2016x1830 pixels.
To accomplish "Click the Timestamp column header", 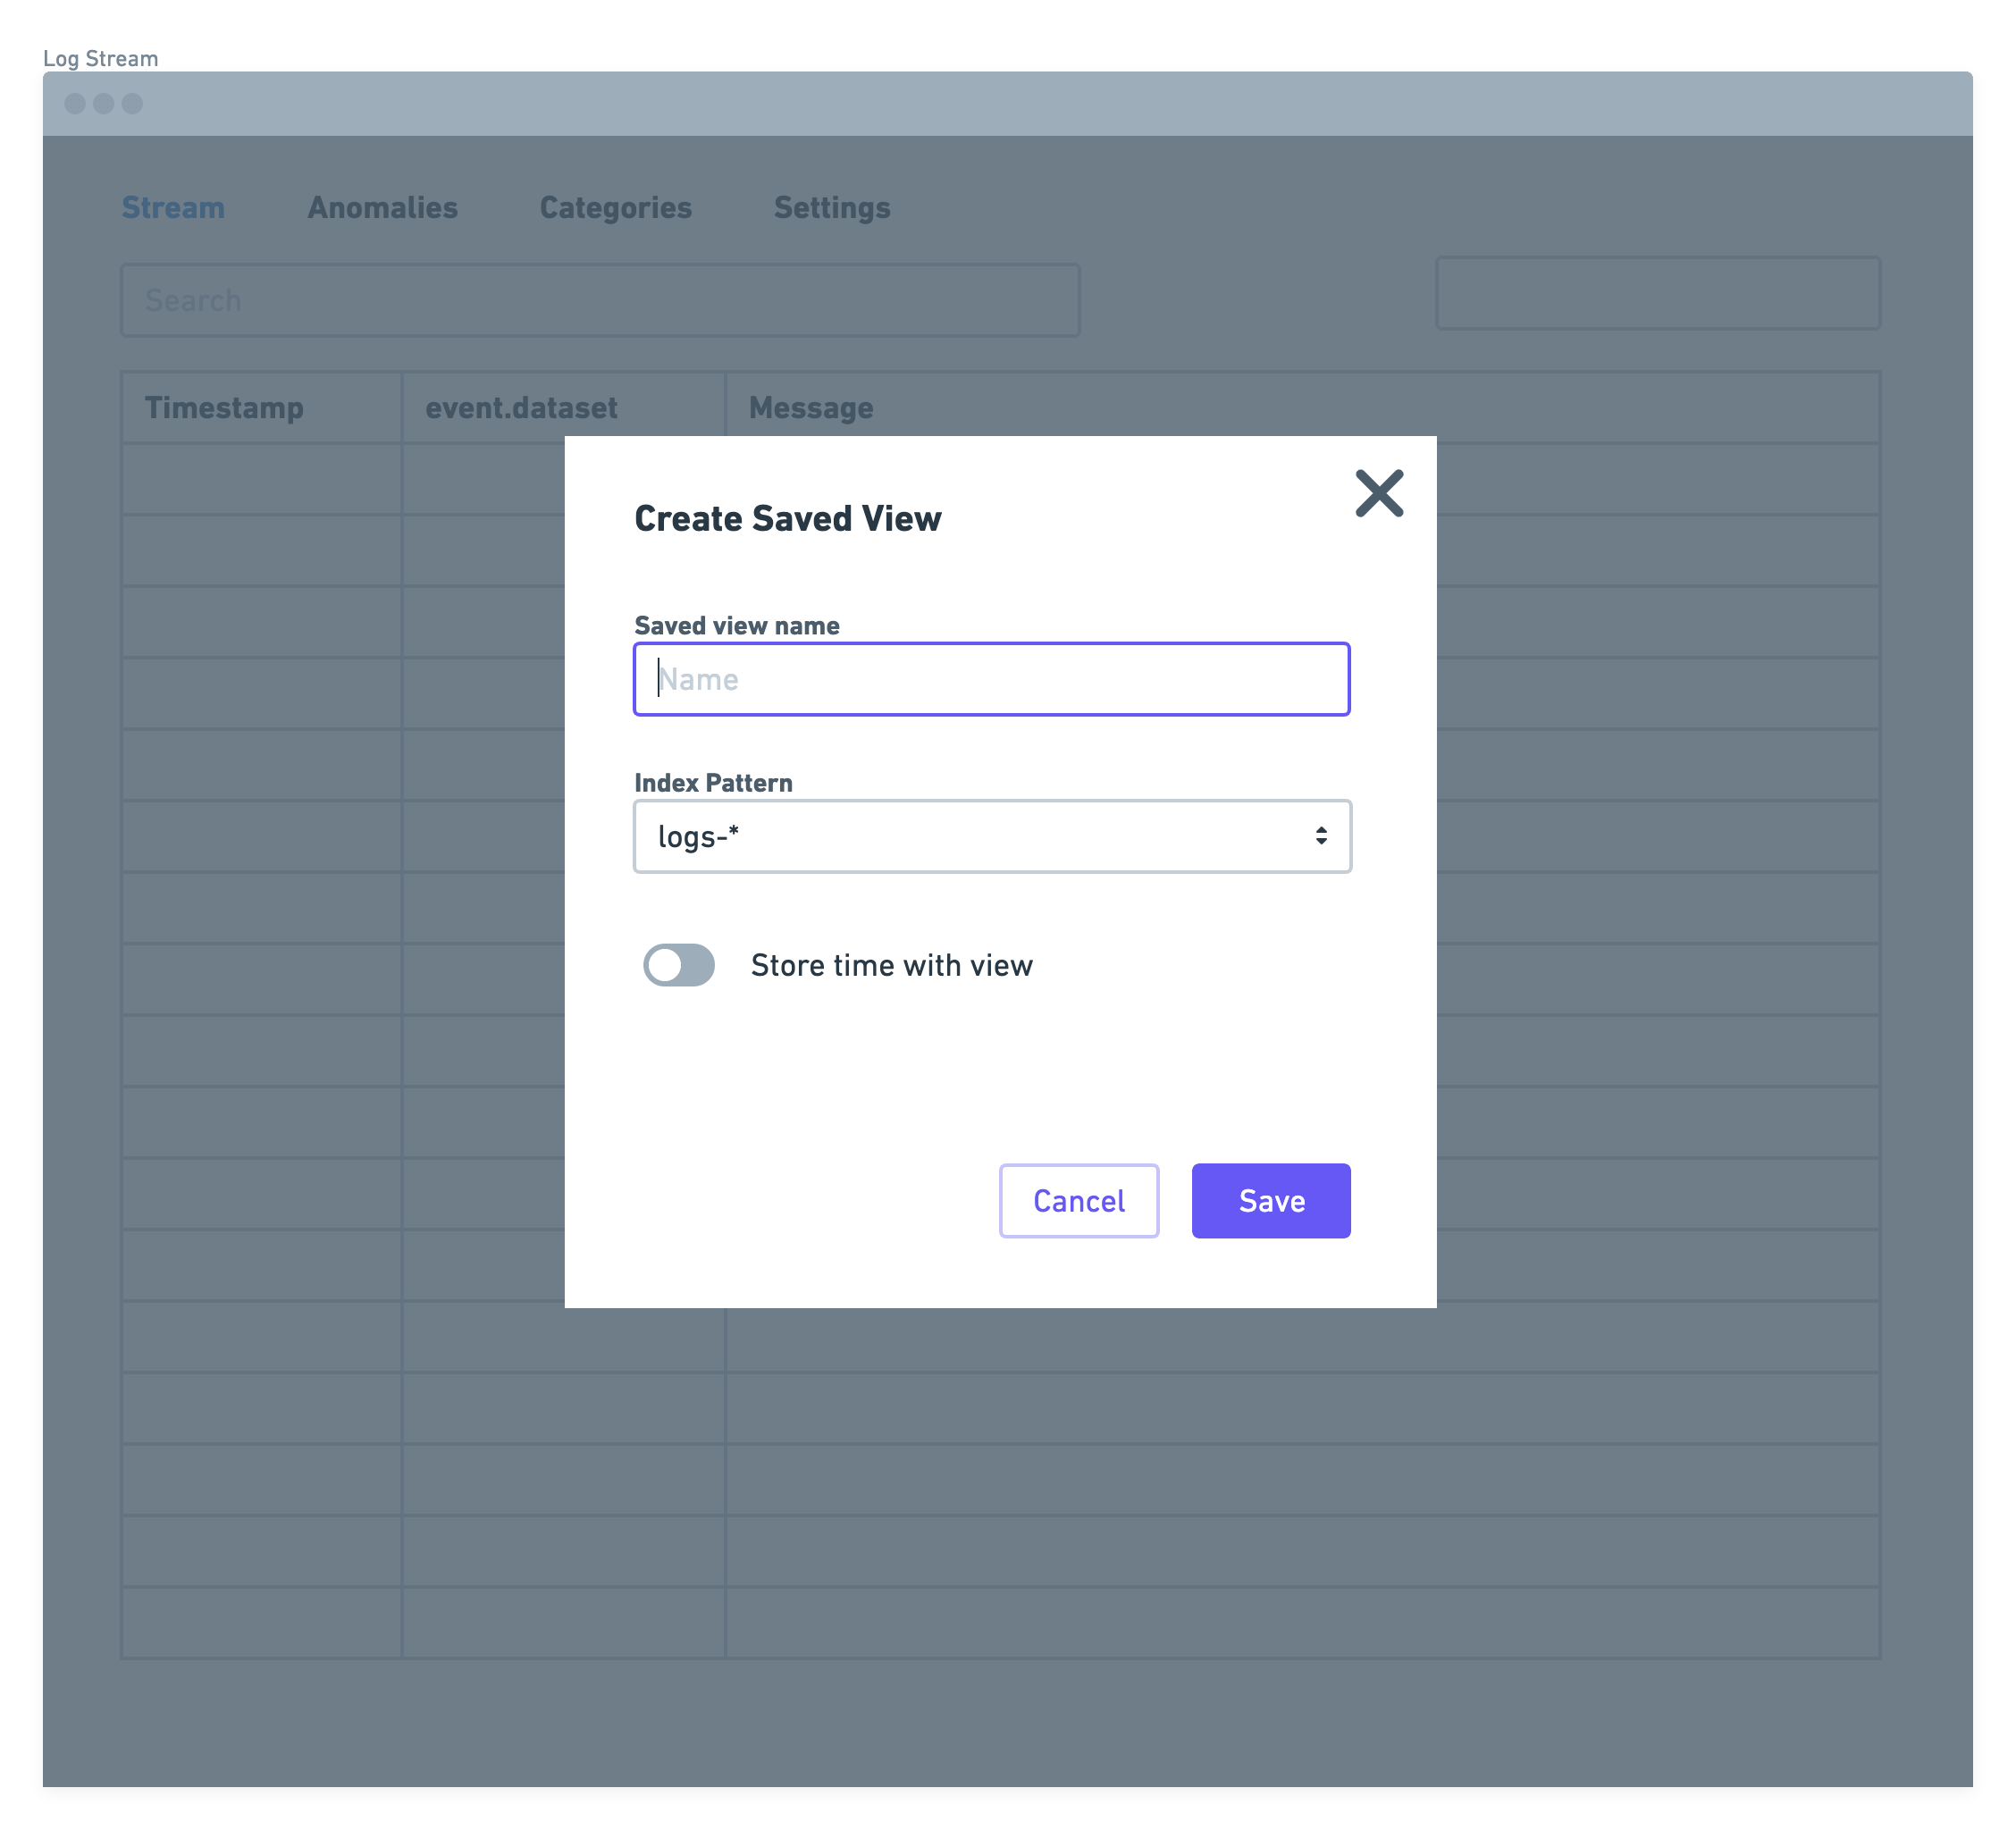I will 224,407.
